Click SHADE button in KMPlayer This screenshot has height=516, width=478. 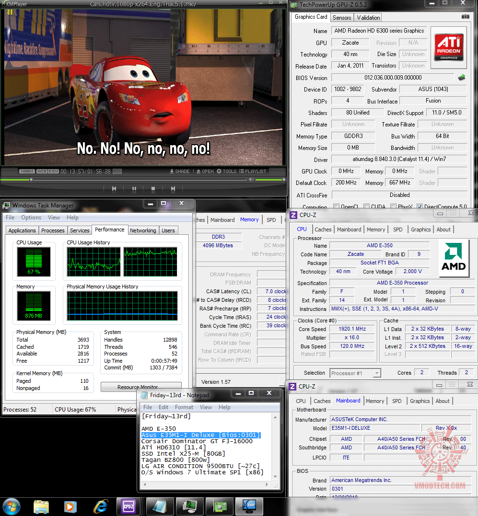[180, 172]
